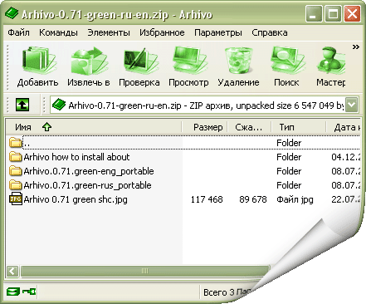Show more toolbar buttons via chevron
The width and height of the screenshot is (366, 304).
(356, 47)
